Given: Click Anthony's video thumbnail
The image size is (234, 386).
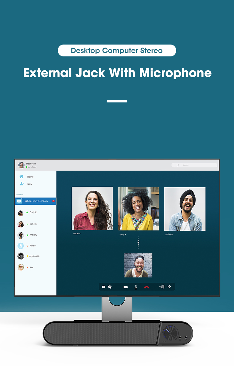Looking at the screenshot, I should (185, 209).
